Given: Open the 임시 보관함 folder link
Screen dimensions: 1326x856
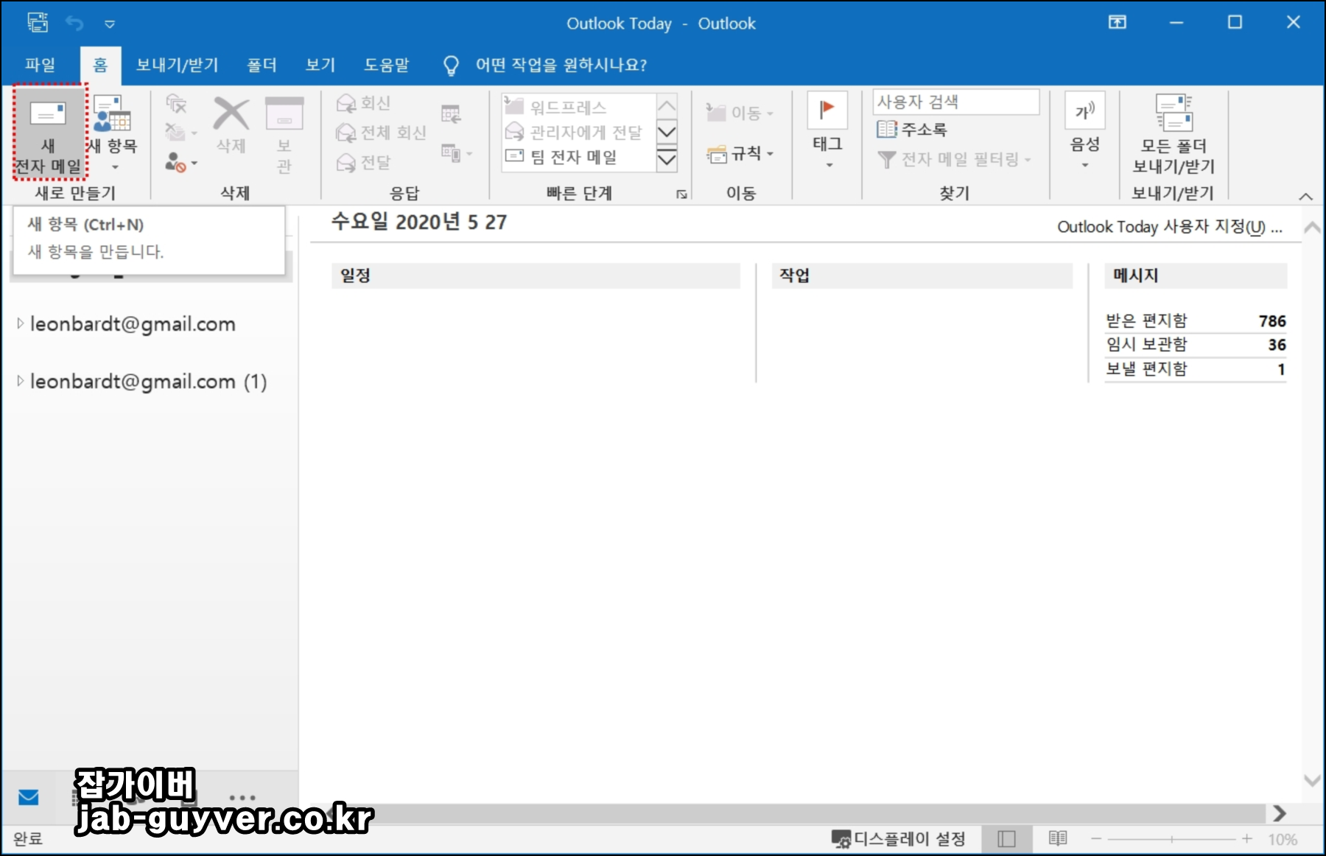Looking at the screenshot, I should (1147, 344).
